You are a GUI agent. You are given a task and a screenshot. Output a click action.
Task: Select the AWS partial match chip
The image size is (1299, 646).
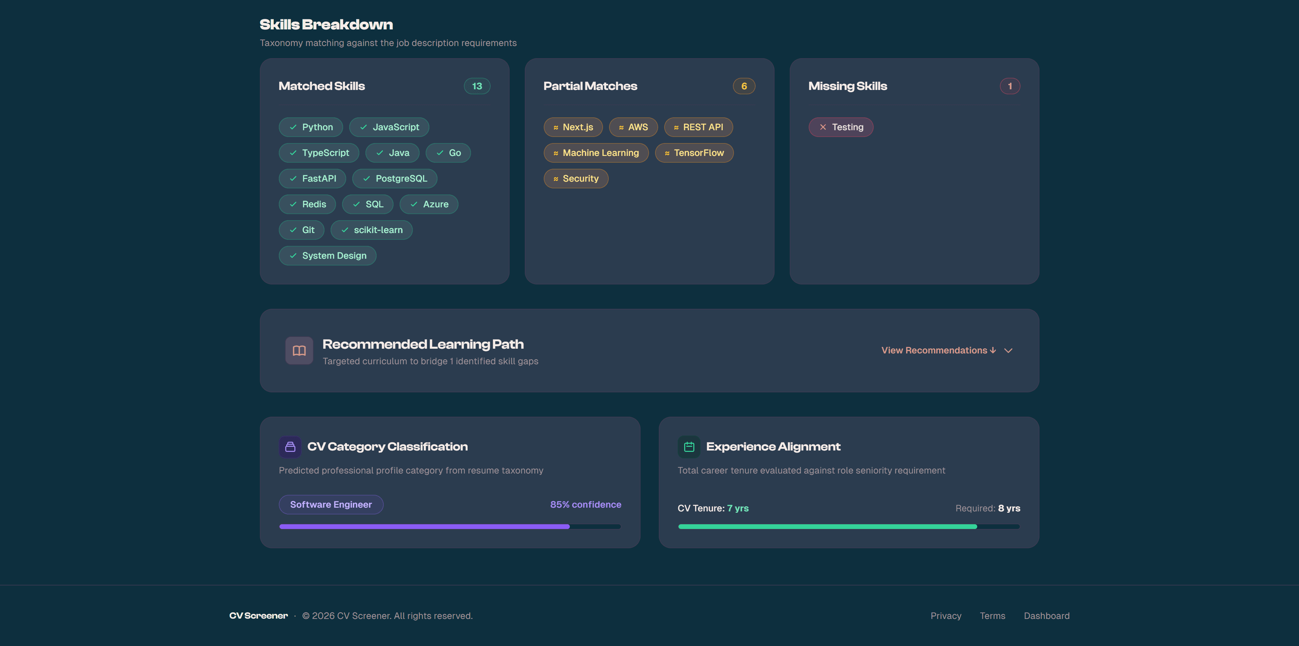(x=633, y=127)
